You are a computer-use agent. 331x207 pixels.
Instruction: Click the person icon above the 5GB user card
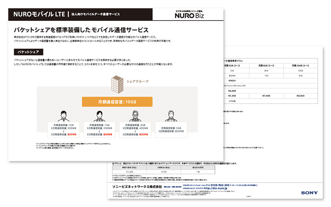[x=171, y=116]
